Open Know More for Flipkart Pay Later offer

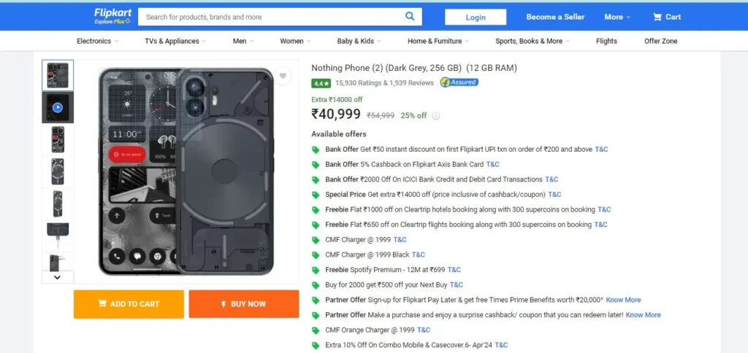pos(623,300)
